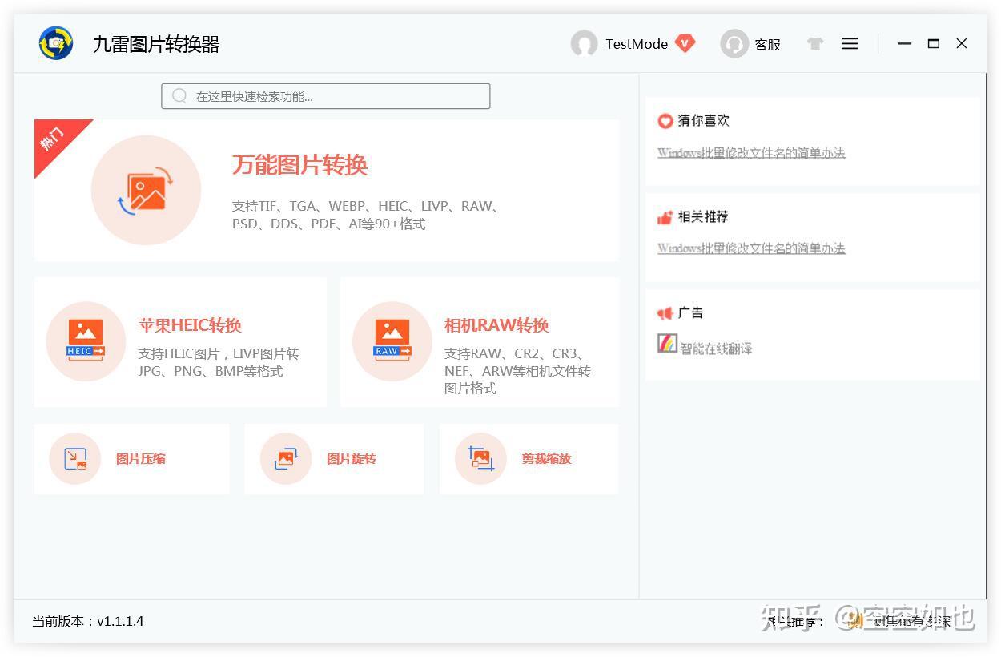
Task: Click the 猜你喜欢 heart icon
Action: (x=665, y=121)
